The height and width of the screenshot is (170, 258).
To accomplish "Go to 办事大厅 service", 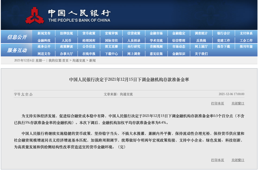I will point(66,54).
